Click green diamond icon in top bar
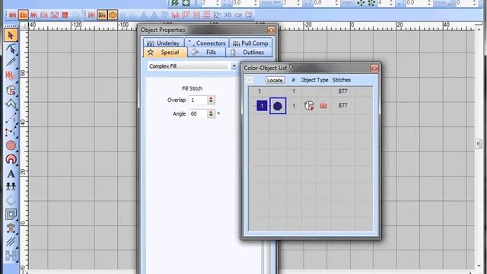Screen dimensions: 487x274 pos(186,3)
